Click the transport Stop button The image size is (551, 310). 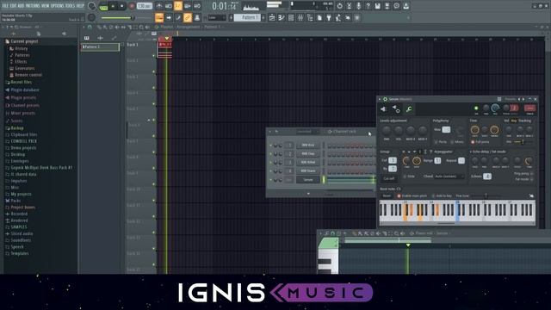point(122,6)
